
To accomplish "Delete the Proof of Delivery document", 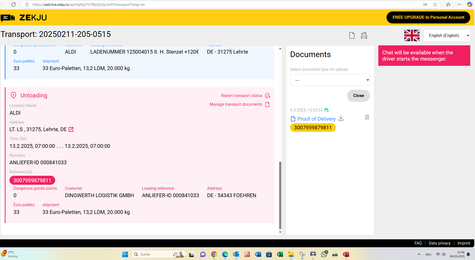I will click(367, 117).
